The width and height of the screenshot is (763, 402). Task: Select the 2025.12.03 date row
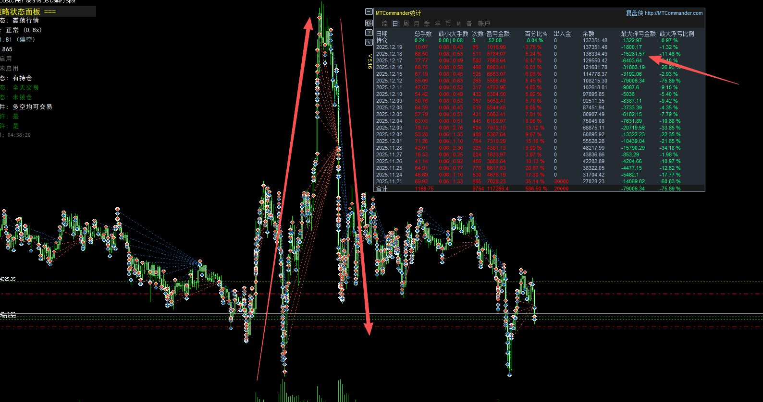(389, 128)
